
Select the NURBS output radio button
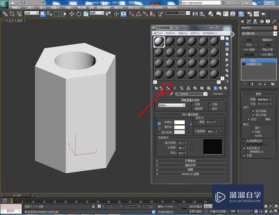coord(252,136)
